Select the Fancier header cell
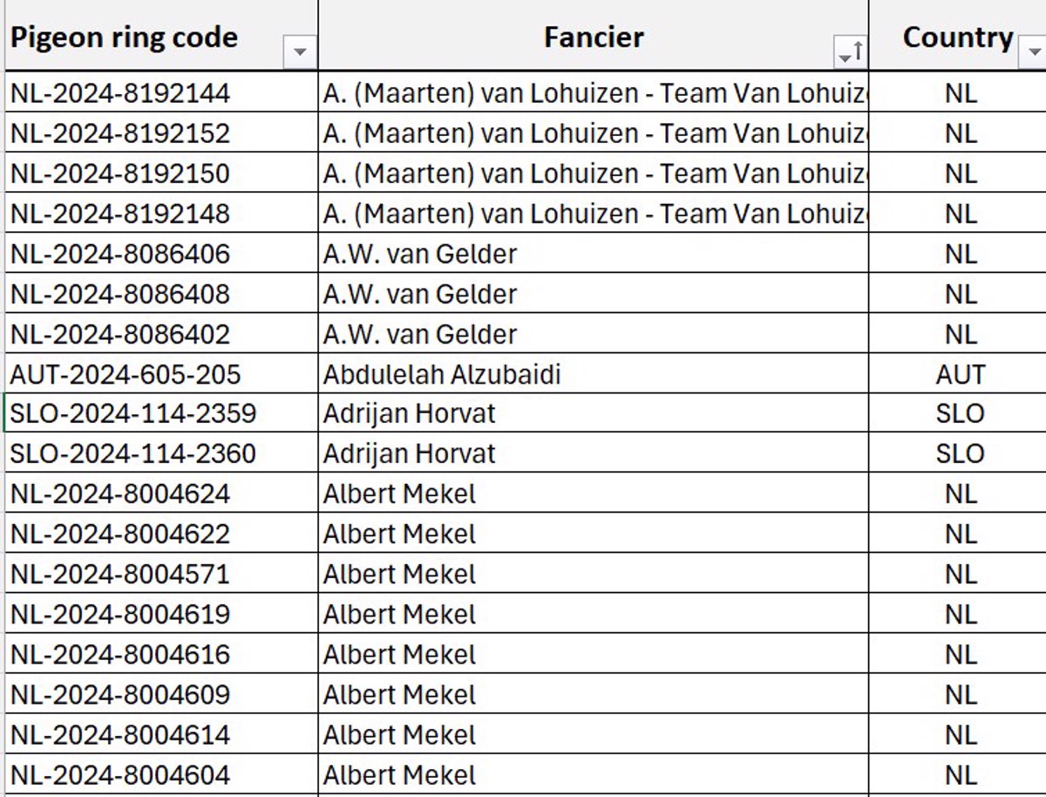This screenshot has width=1046, height=797. [594, 36]
